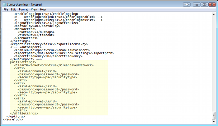Image resolution: width=218 pixels, height=126 pixels.
Task: Click the opening menuaccess tag
Action: (25, 29)
